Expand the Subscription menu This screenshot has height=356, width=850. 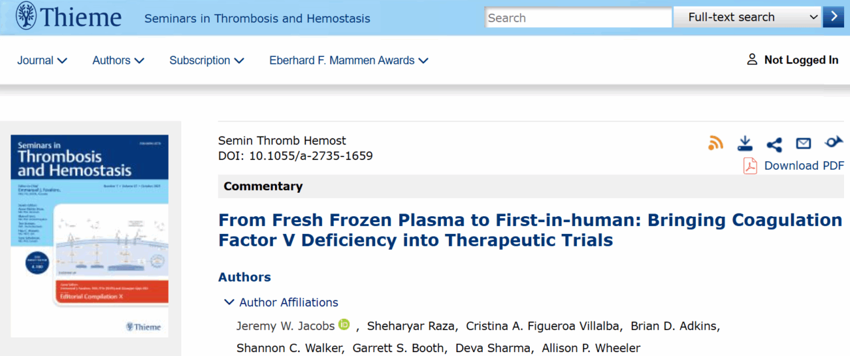(x=207, y=60)
